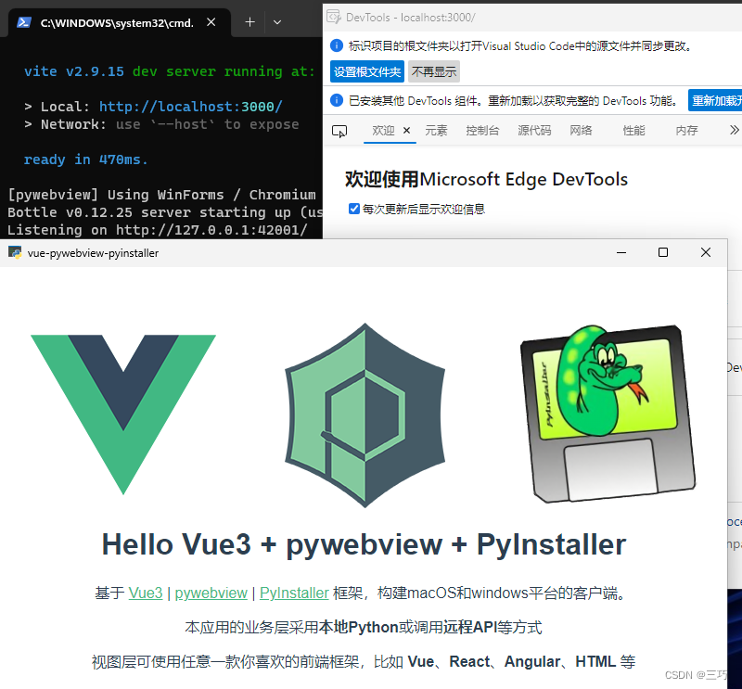Image resolution: width=742 pixels, height=689 pixels.
Task: Close the 欢迎 tab
Action: (x=406, y=130)
